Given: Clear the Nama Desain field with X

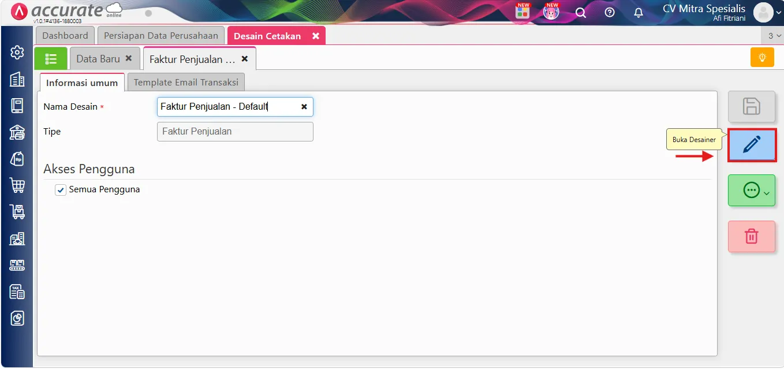Looking at the screenshot, I should click(x=304, y=107).
